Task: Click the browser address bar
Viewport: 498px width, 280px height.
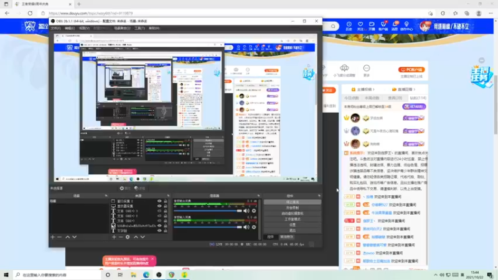Action: pos(235,13)
